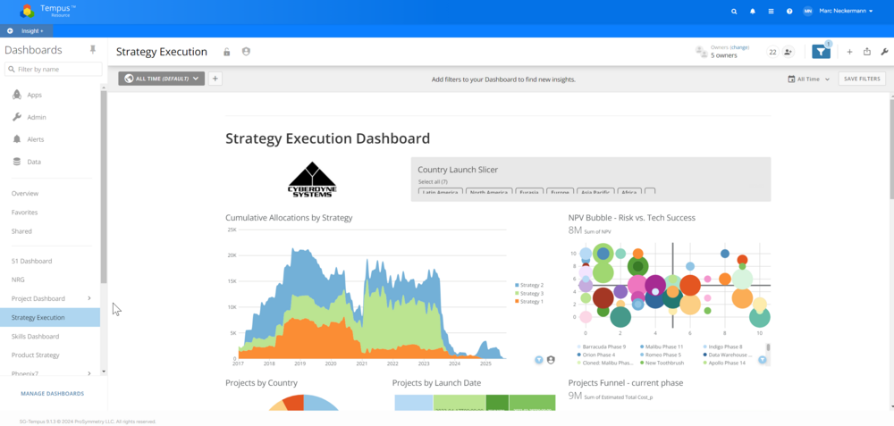This screenshot has height=426, width=894.
Task: Pin the Dashboards sidebar panel
Action: (x=92, y=50)
